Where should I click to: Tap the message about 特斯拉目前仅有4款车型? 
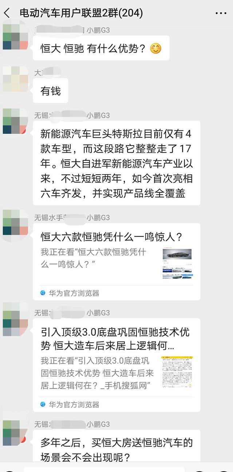tap(116, 163)
